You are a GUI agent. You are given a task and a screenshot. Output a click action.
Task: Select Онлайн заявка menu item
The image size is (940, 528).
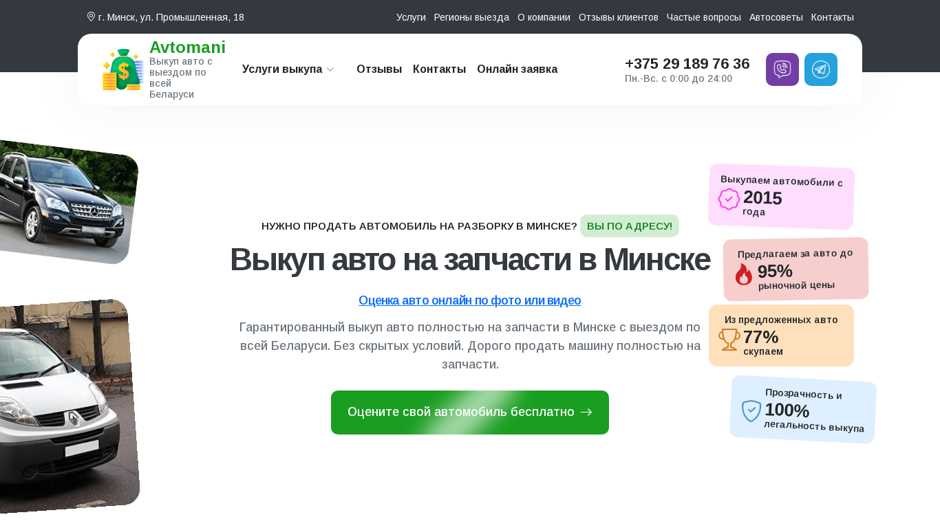(517, 69)
